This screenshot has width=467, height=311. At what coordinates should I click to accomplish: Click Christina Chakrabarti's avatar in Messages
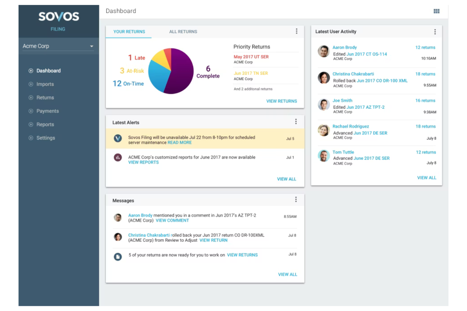click(118, 237)
